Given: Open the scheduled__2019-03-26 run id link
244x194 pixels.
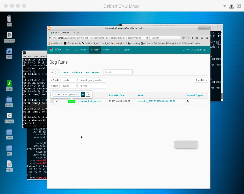Looking at the screenshot, I should pos(156,101).
